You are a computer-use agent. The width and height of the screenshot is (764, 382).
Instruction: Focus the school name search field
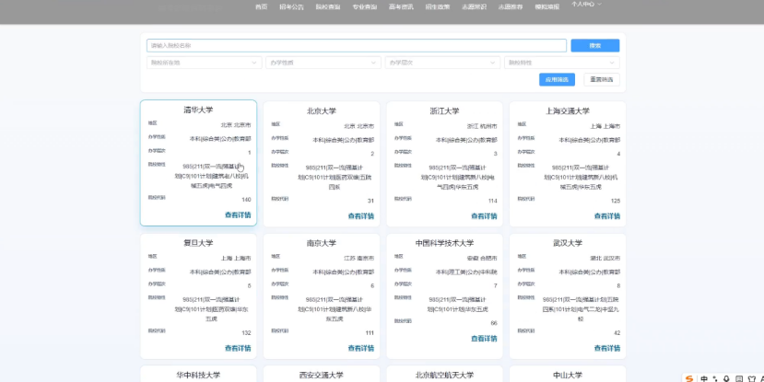356,45
